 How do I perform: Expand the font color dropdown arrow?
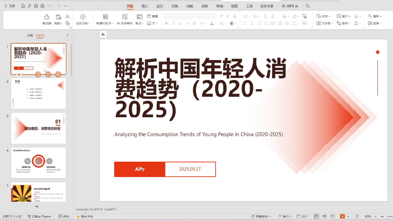[216, 23]
